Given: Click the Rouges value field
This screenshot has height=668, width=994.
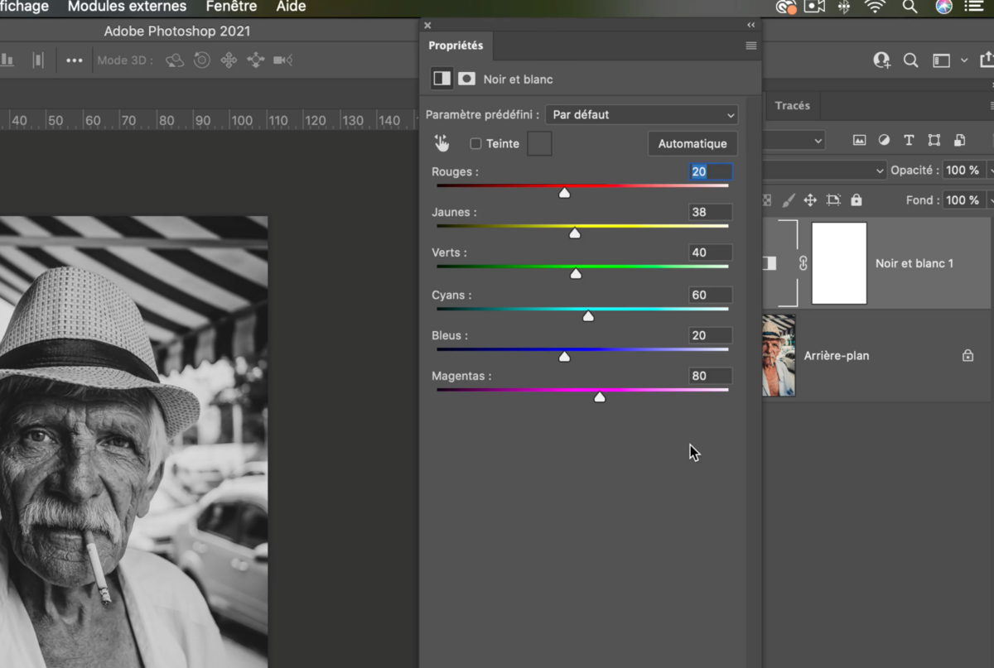Looking at the screenshot, I should [710, 171].
